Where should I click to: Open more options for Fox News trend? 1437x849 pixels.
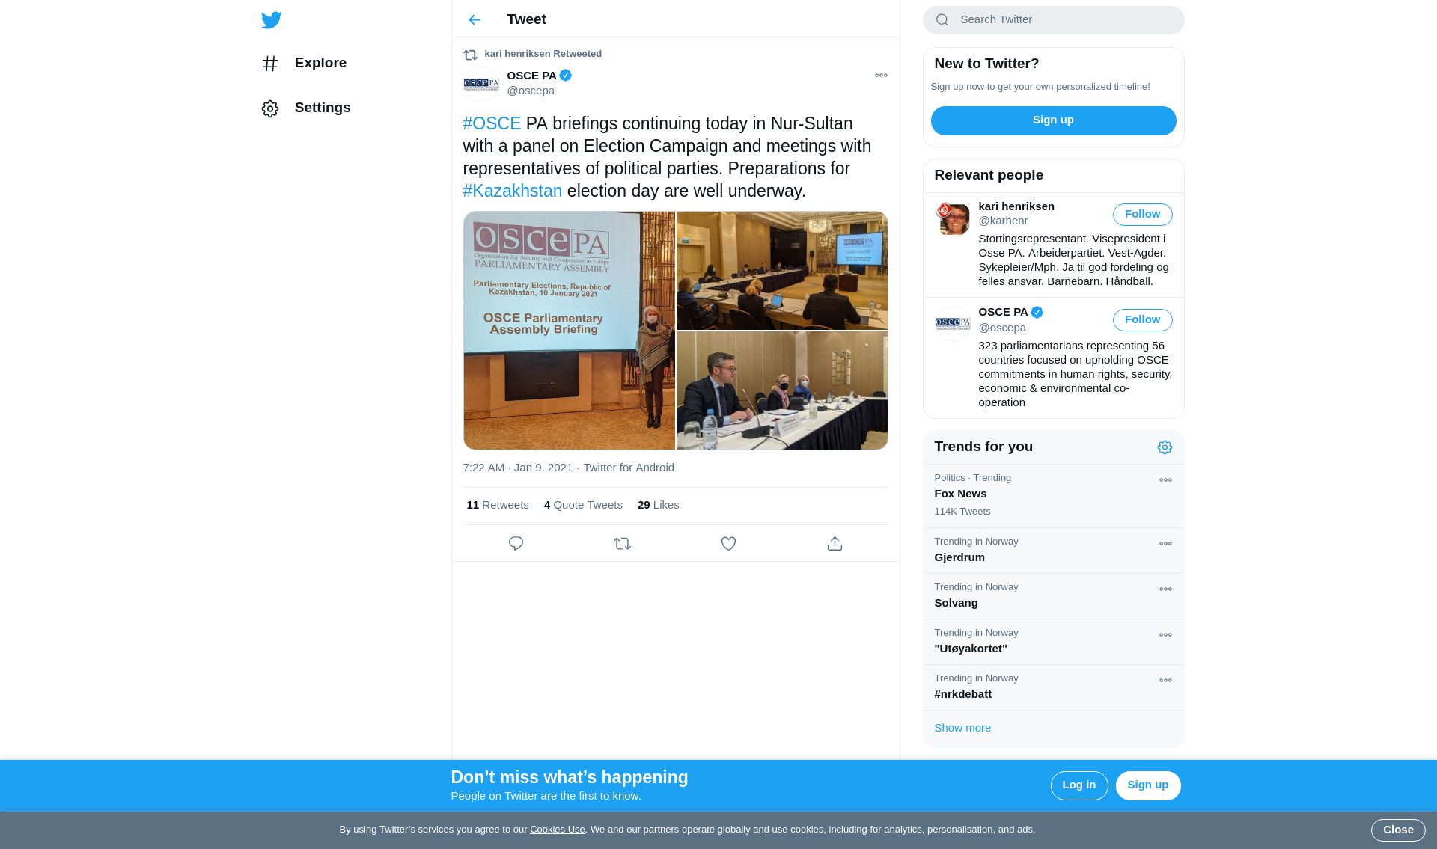pos(1165,480)
